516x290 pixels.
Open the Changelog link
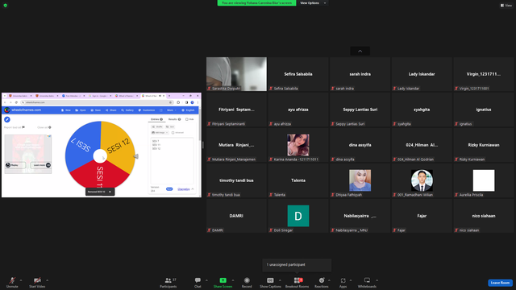(184, 189)
